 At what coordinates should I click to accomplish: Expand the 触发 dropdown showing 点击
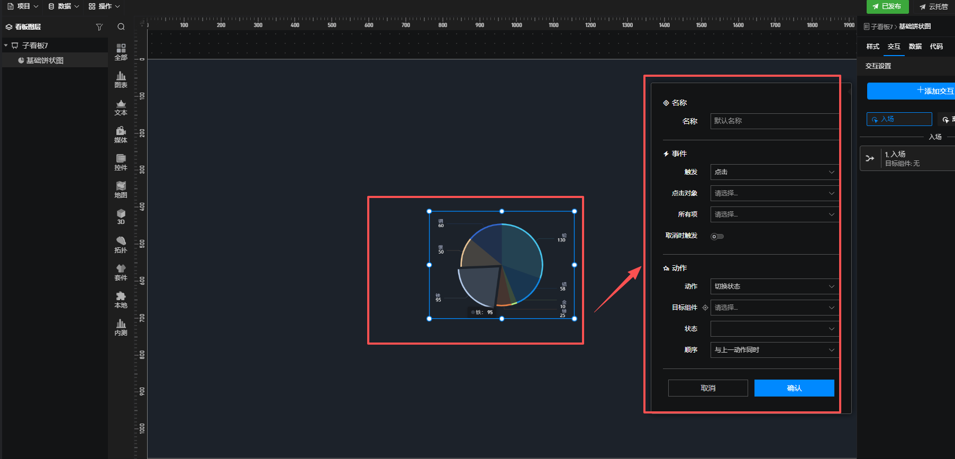(x=774, y=172)
